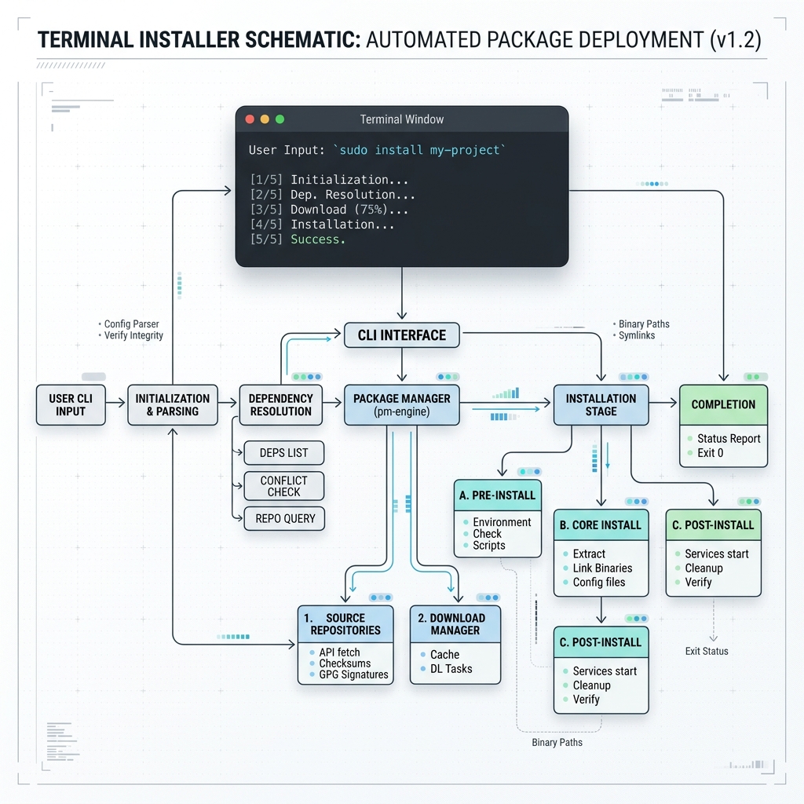The width and height of the screenshot is (804, 804).
Task: Click the [2/5] Dep. Resolution line
Action: click(x=332, y=195)
